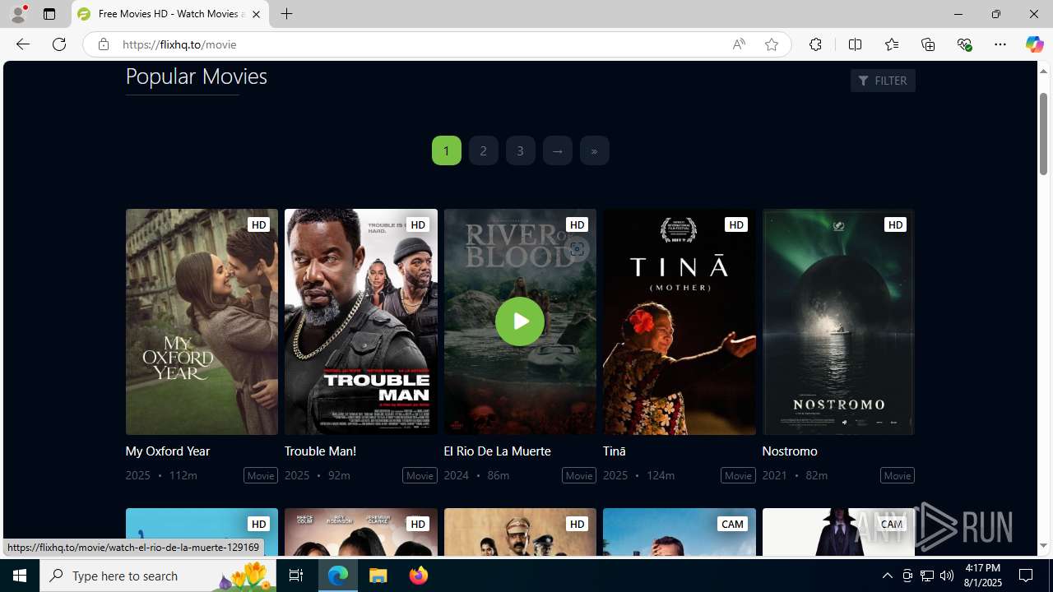Open Task View on the taskbar
Viewport: 1053px width, 592px height.
pyautogui.click(x=296, y=576)
